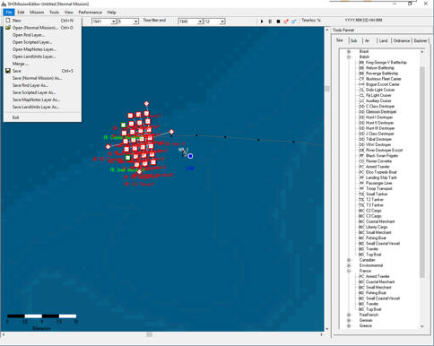Switch to the Ordnance tab
Image resolution: width=434 pixels, height=346 pixels.
(x=402, y=40)
